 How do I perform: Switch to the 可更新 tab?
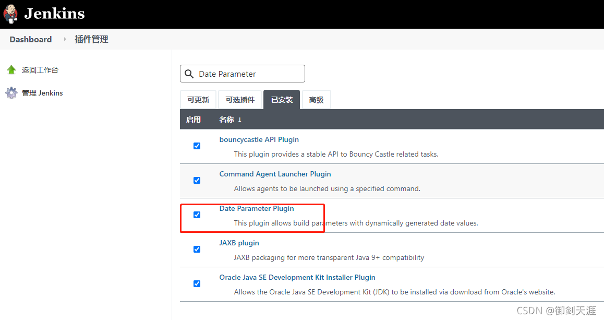198,100
